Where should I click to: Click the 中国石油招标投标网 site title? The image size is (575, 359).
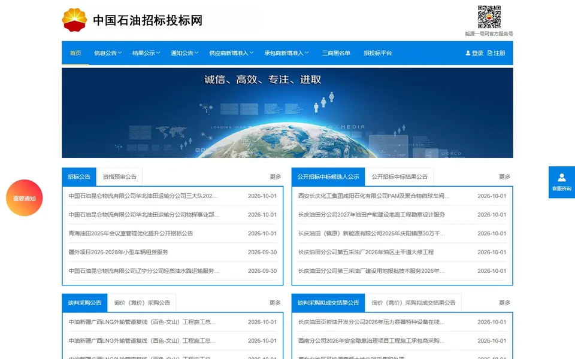pos(147,20)
